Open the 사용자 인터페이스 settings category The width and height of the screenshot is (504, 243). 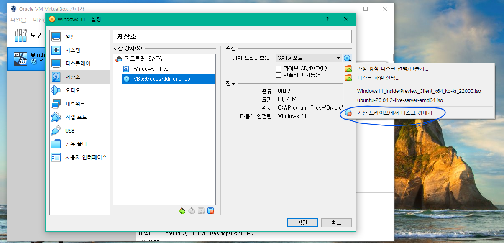tap(79, 157)
